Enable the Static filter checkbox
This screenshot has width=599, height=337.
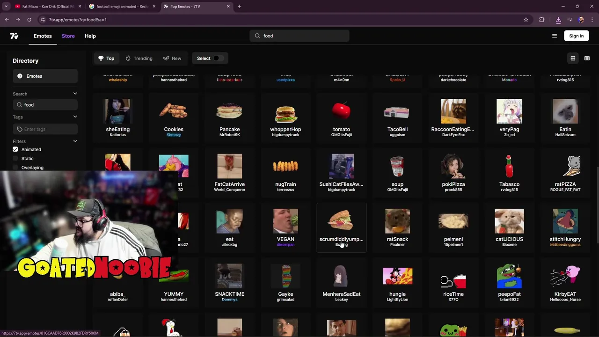(15, 159)
